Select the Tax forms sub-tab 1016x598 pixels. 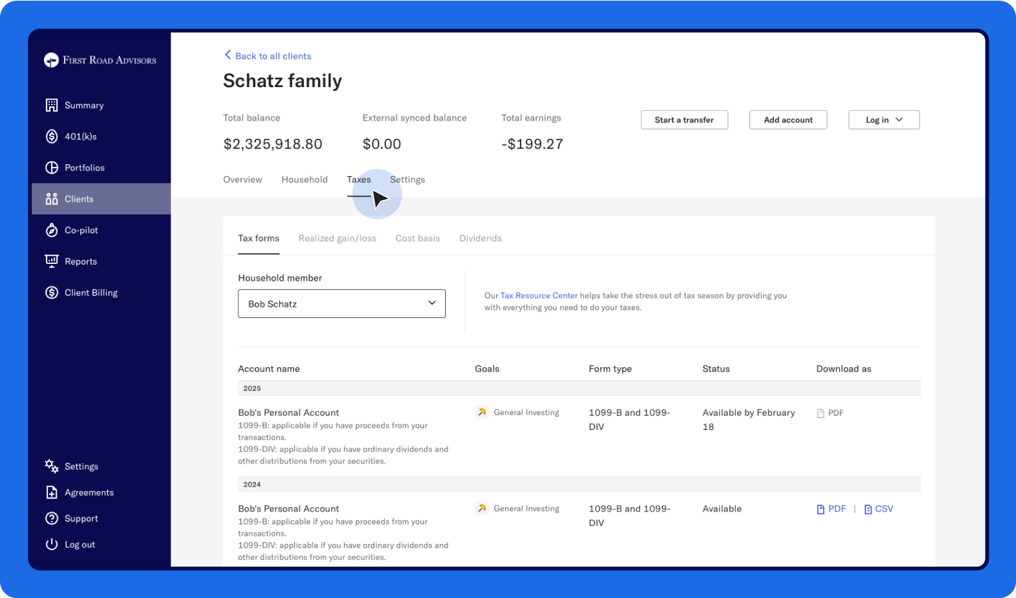[258, 238]
